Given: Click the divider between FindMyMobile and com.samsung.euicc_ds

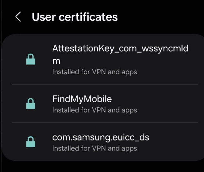Looking at the screenshot, I should tap(105, 122).
